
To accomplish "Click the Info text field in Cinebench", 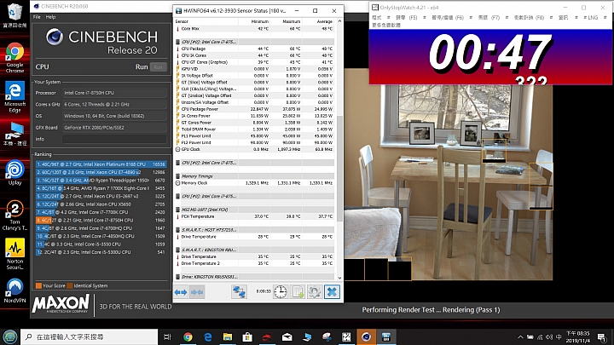I will [114, 139].
